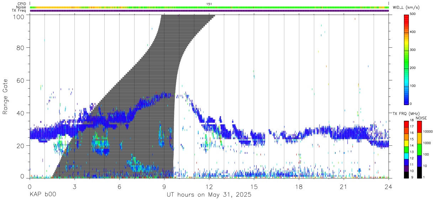
Task: Click the x-axis tick label 3
Action: click(x=74, y=186)
